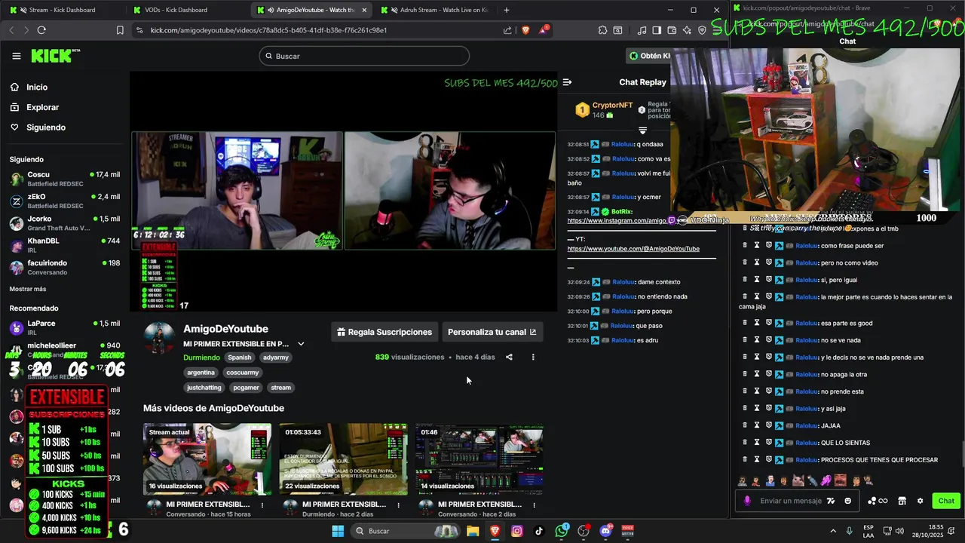This screenshot has width=965, height=543.
Task: Open the browser extensions puzzle icon
Action: [x=602, y=30]
